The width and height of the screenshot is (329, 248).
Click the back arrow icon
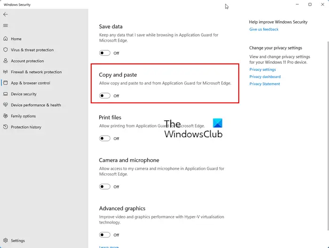click(x=6, y=14)
